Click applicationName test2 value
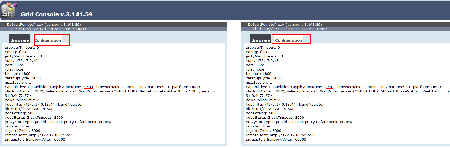 coord(330,87)
